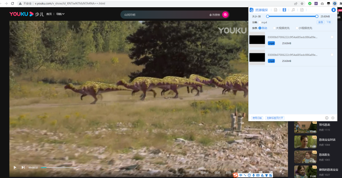Expand the 导航 dropdown in Youku header

point(60,14)
